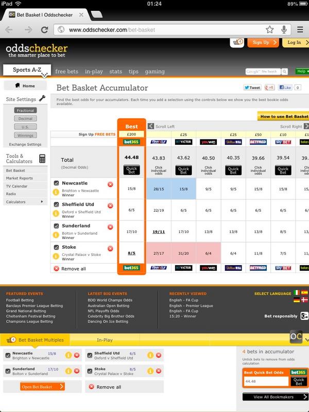The width and height of the screenshot is (309, 412).
Task: Close the Bet Basket browser tab
Action: tap(81, 15)
